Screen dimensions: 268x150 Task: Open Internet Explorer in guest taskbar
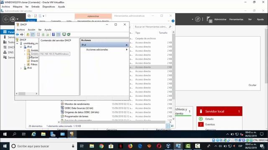[x=33, y=134]
